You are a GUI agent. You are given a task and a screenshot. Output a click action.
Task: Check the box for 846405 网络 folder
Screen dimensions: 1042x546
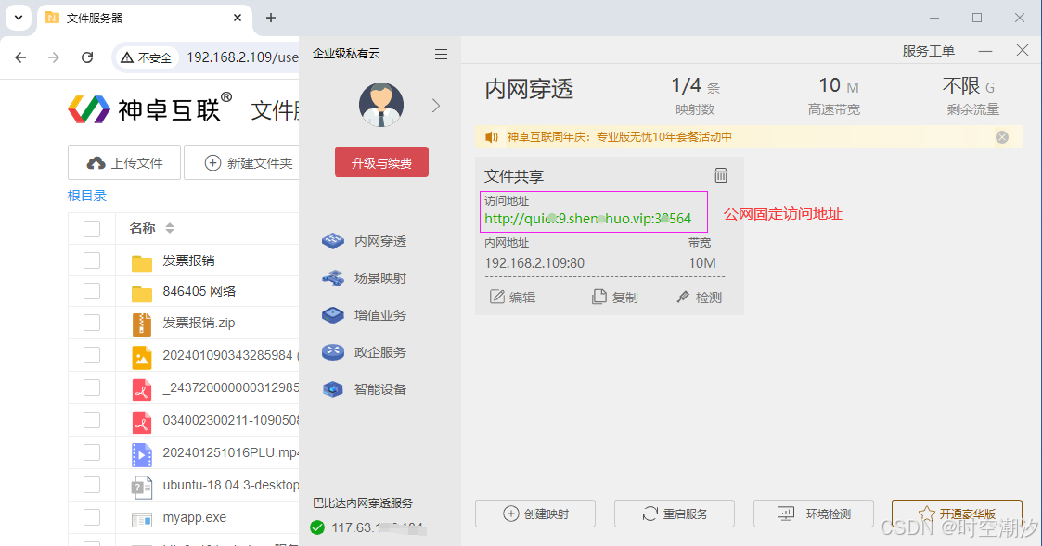92,291
